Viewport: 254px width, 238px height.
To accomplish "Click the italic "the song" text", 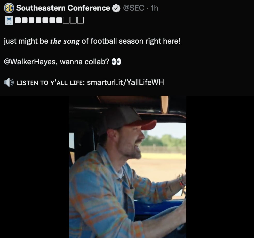I will 65,42.
